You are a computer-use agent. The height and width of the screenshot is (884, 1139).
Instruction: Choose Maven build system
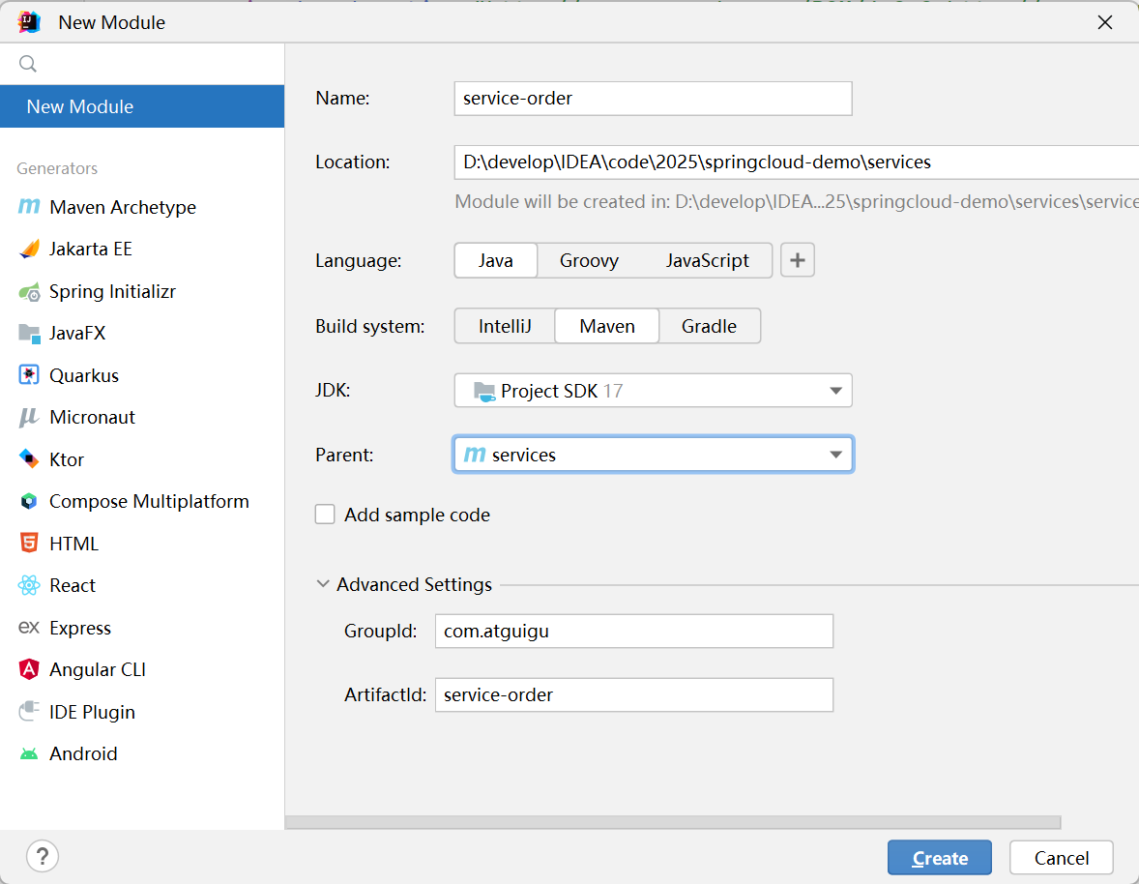point(607,326)
